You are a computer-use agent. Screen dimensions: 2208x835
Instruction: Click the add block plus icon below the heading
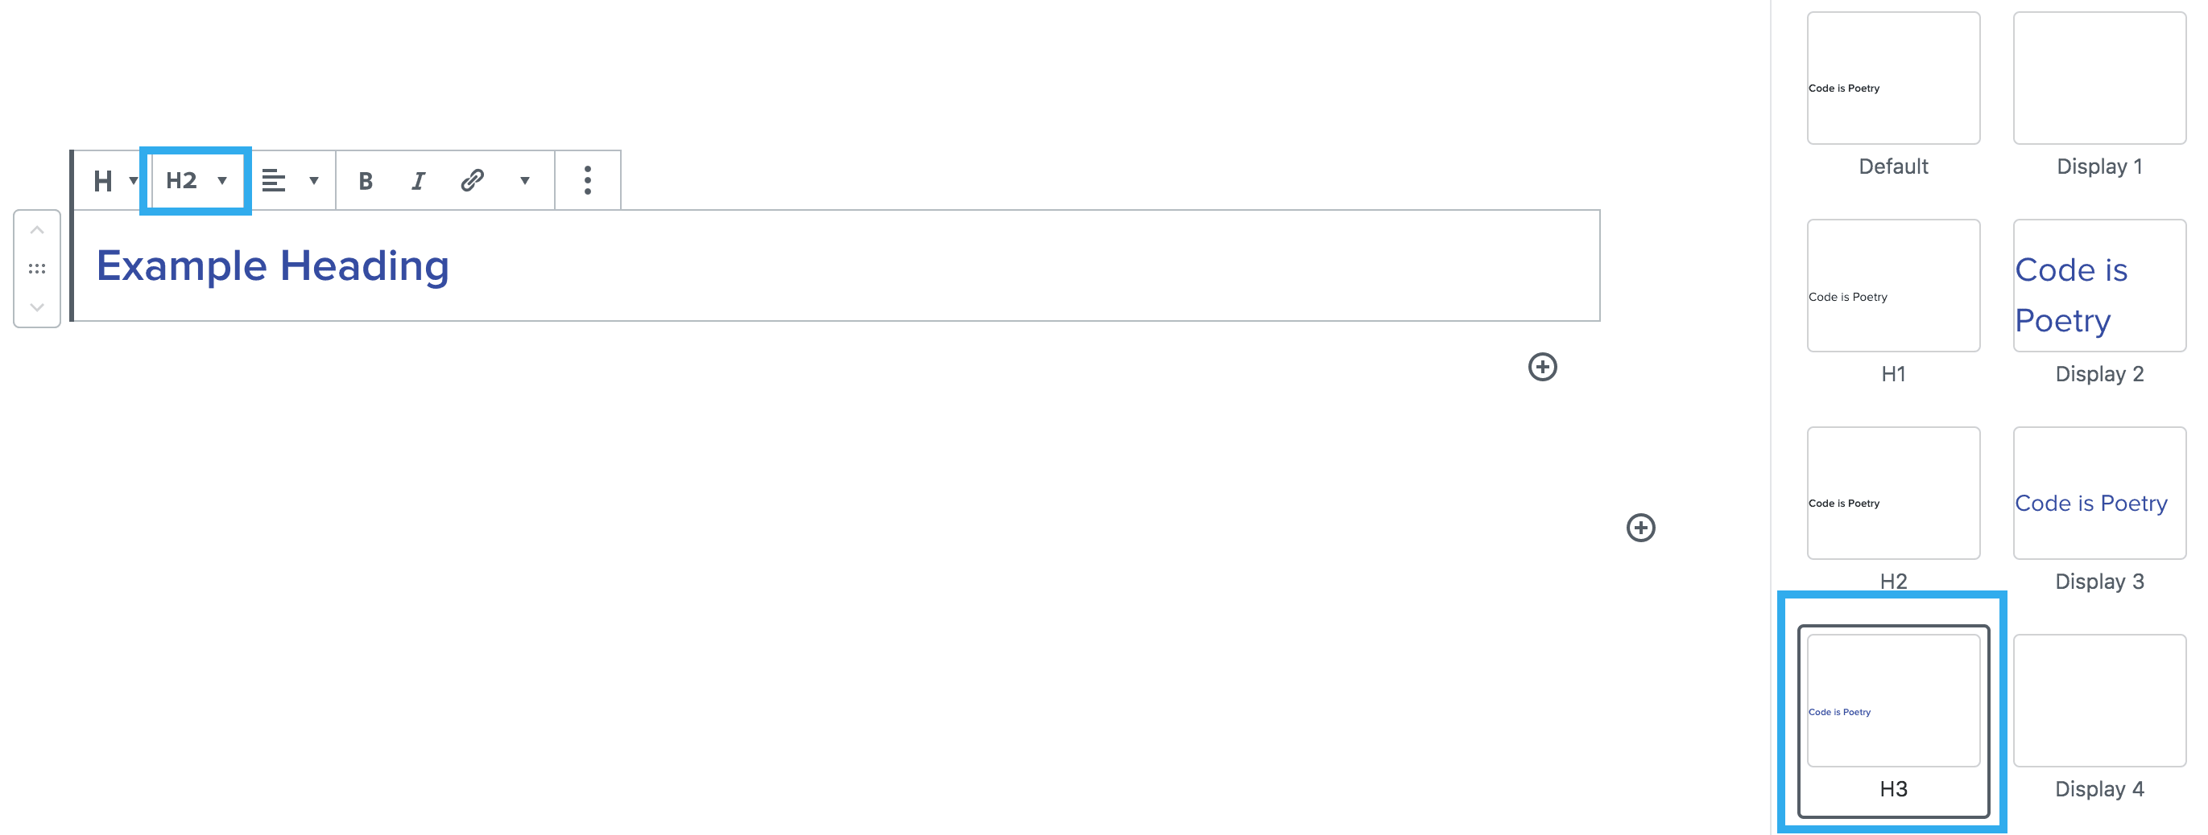coord(1542,368)
